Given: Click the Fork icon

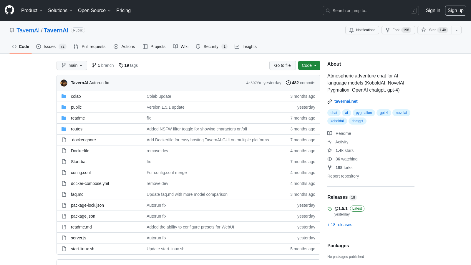Looking at the screenshot, I should pos(388,30).
